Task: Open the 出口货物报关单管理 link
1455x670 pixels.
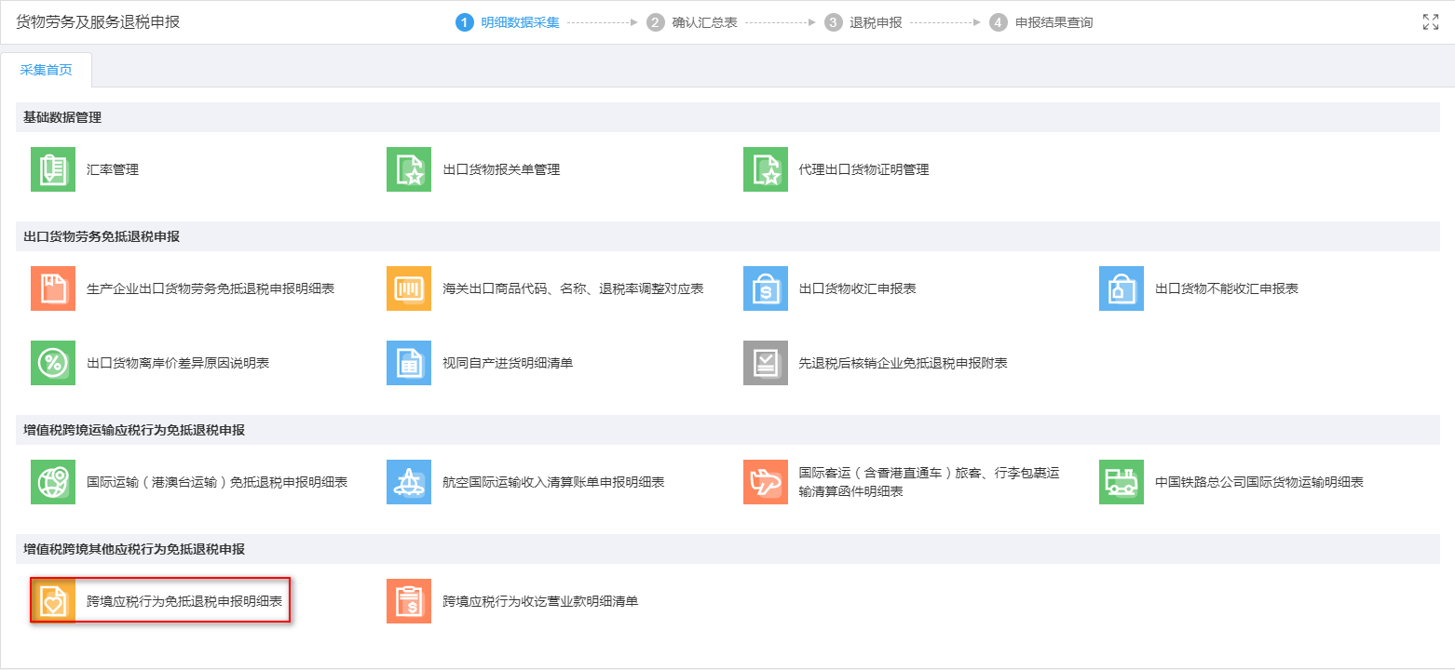Action: pos(501,169)
